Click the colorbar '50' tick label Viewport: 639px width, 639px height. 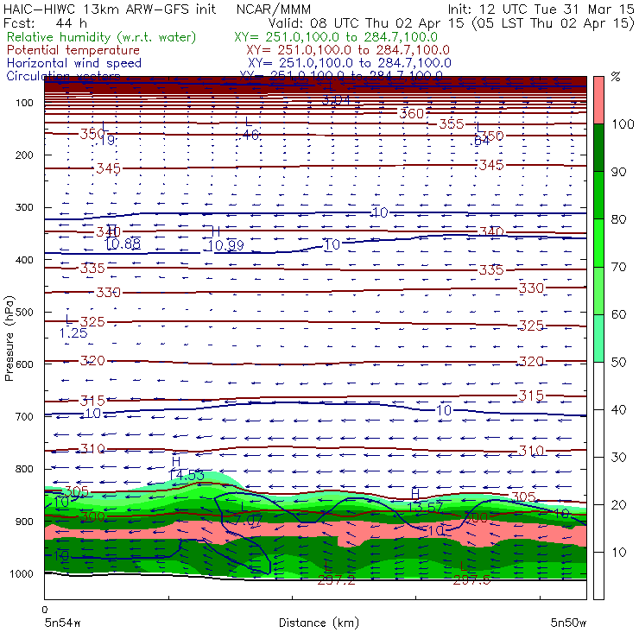[618, 362]
